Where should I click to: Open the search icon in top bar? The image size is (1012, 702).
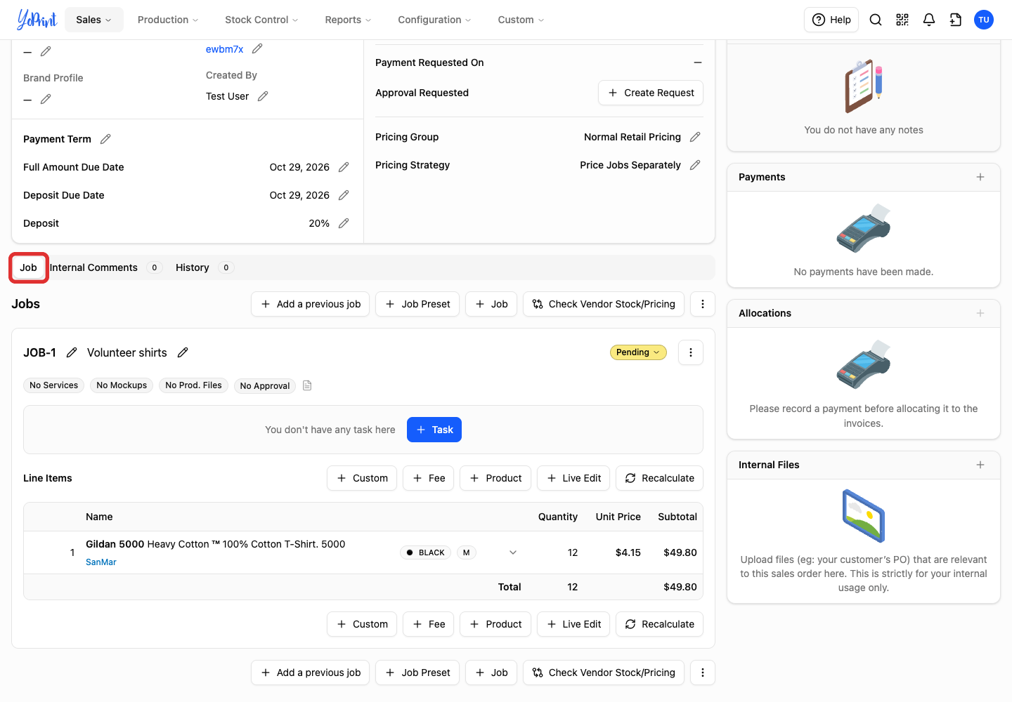tap(876, 20)
